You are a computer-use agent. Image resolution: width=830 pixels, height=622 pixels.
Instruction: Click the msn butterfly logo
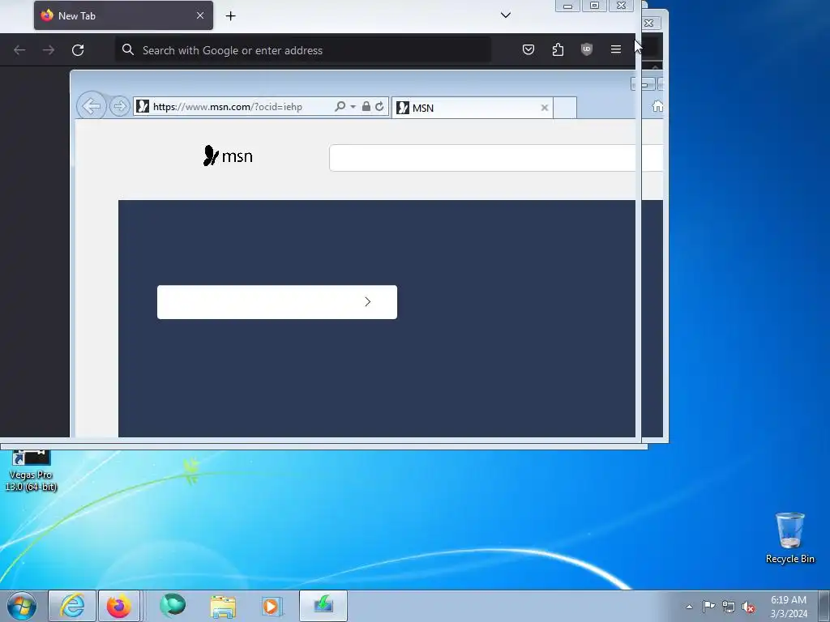click(228, 156)
